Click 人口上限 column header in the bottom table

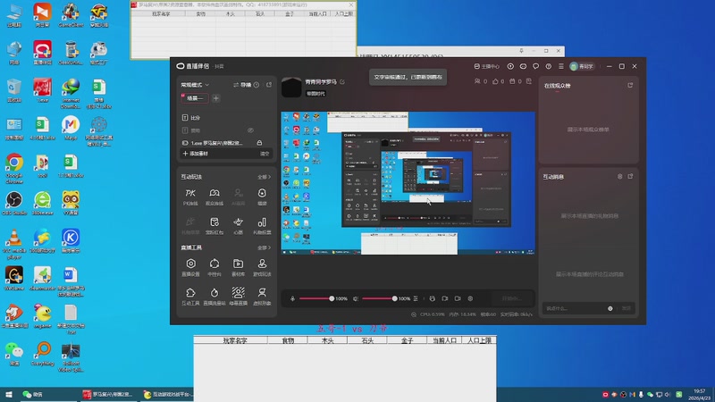pos(479,340)
